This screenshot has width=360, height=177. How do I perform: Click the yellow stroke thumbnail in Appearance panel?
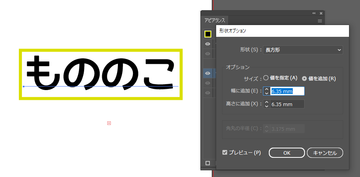coord(208,34)
